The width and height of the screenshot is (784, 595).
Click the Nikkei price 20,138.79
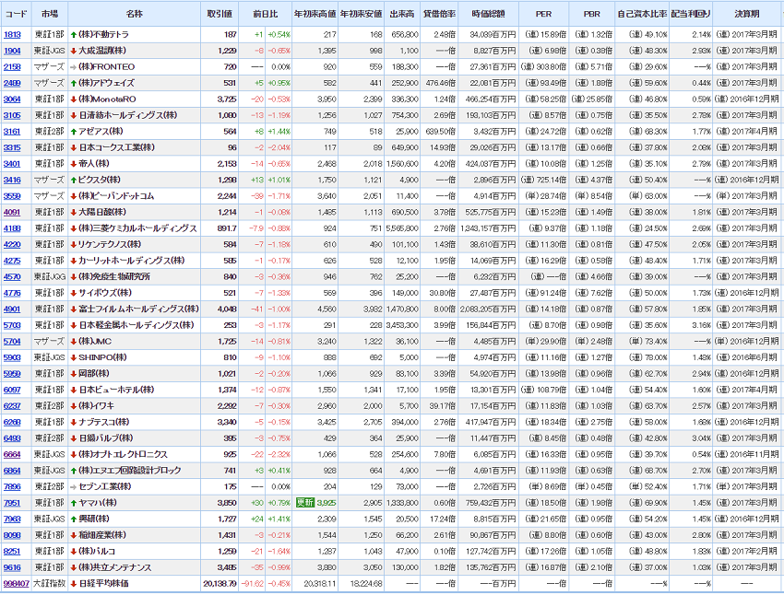(220, 584)
